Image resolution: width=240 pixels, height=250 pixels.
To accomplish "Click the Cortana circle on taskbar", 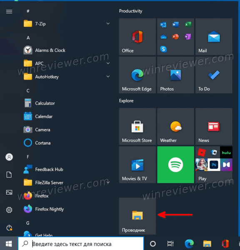I will pyautogui.click(x=153, y=244).
